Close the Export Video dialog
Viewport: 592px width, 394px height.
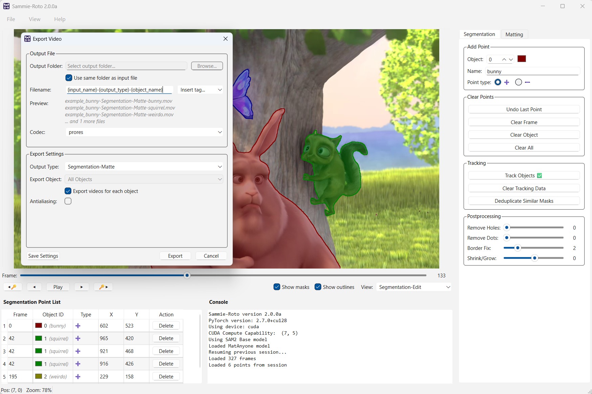[x=226, y=39]
